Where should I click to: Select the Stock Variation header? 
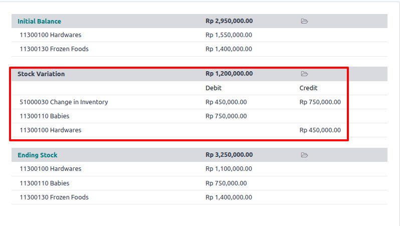pos(41,74)
